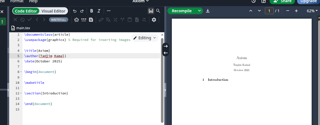320x125 pixels.
Task: Click the Writefull asterisks underline icon
Action: click(x=84, y=20)
